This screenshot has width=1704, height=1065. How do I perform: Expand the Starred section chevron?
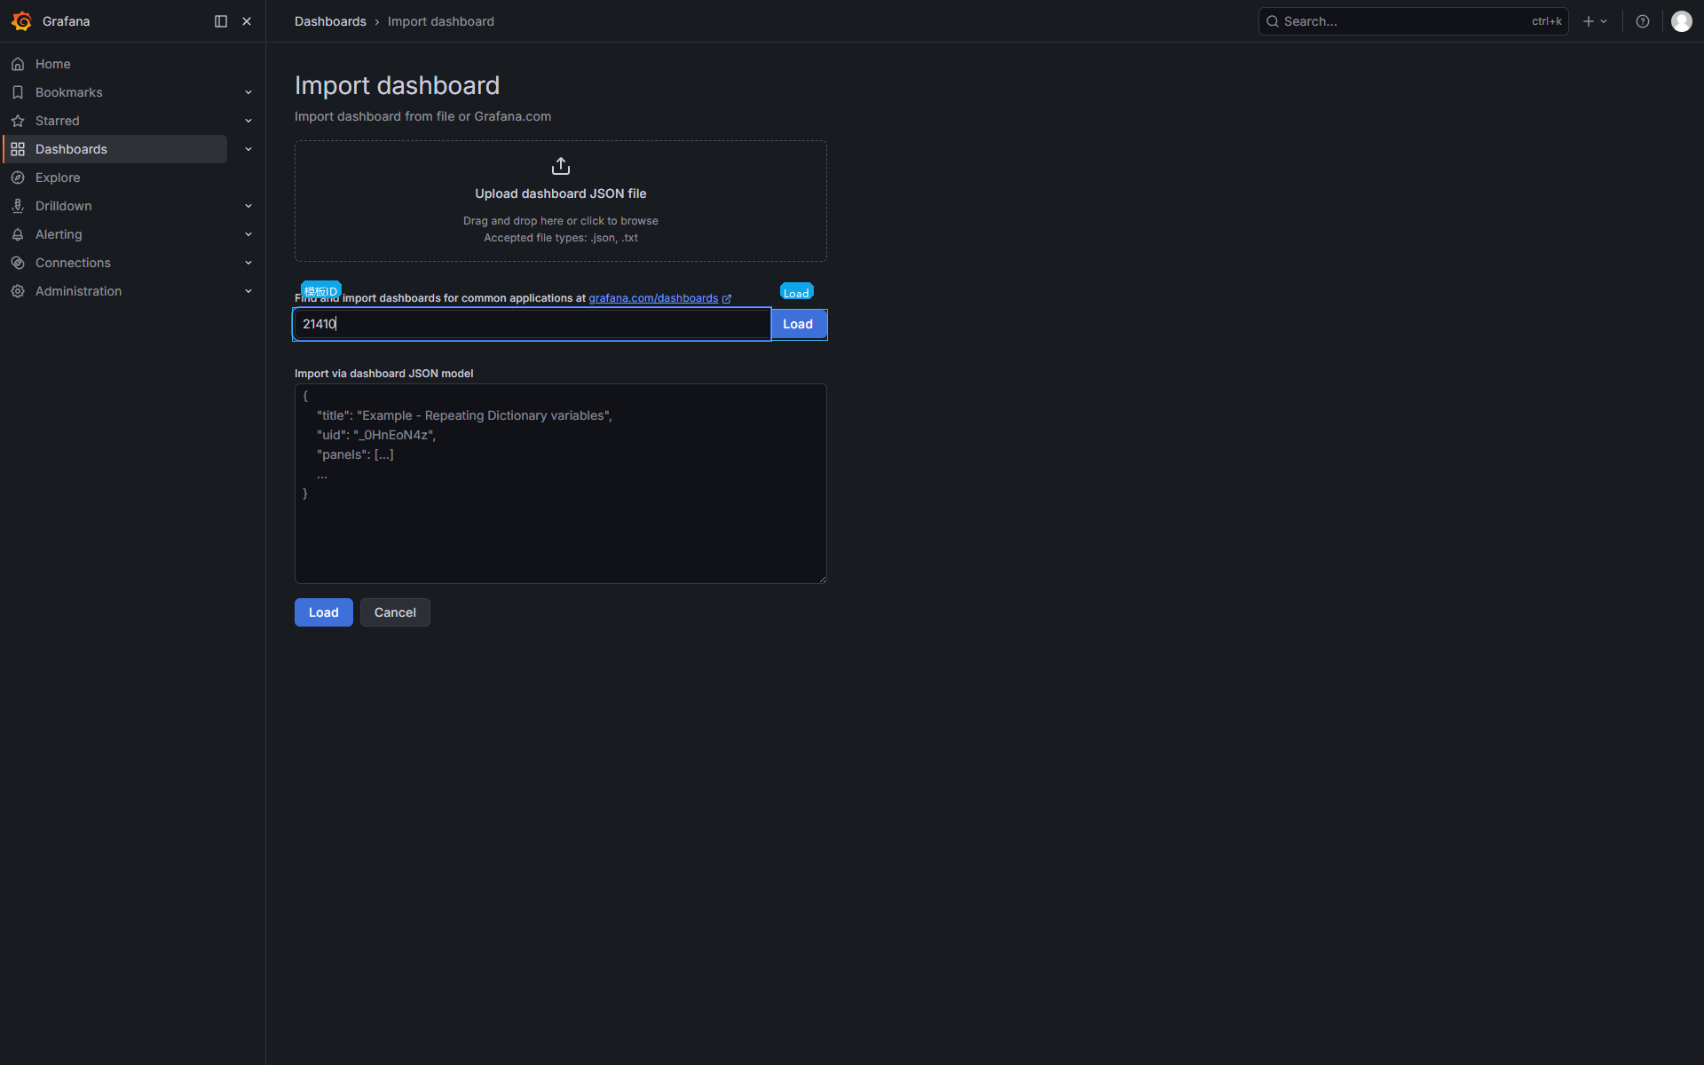pos(248,121)
